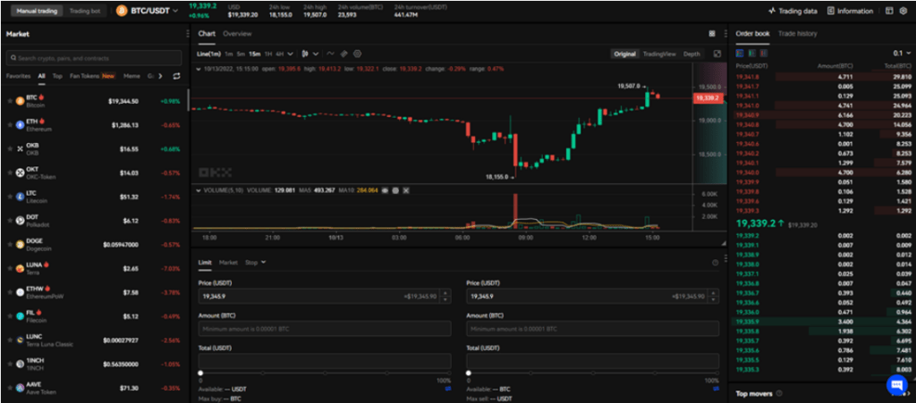The image size is (916, 403).
Task: Show only sell orders in order book
Action: coord(764,54)
